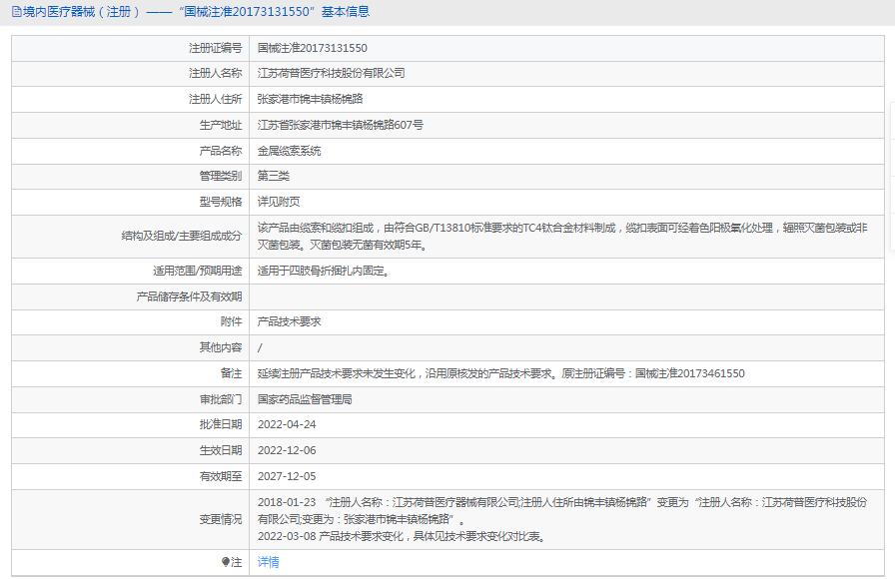This screenshot has width=895, height=579.
Task: Click the 生效日期 row label
Action: point(221,450)
